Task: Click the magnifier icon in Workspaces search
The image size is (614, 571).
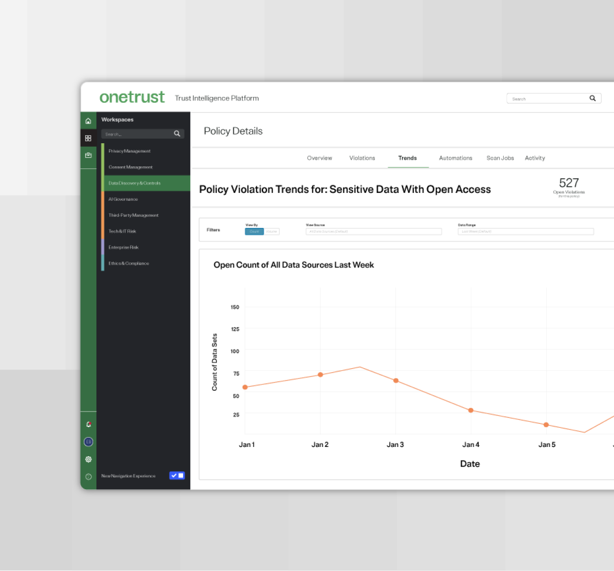Action: [x=177, y=133]
